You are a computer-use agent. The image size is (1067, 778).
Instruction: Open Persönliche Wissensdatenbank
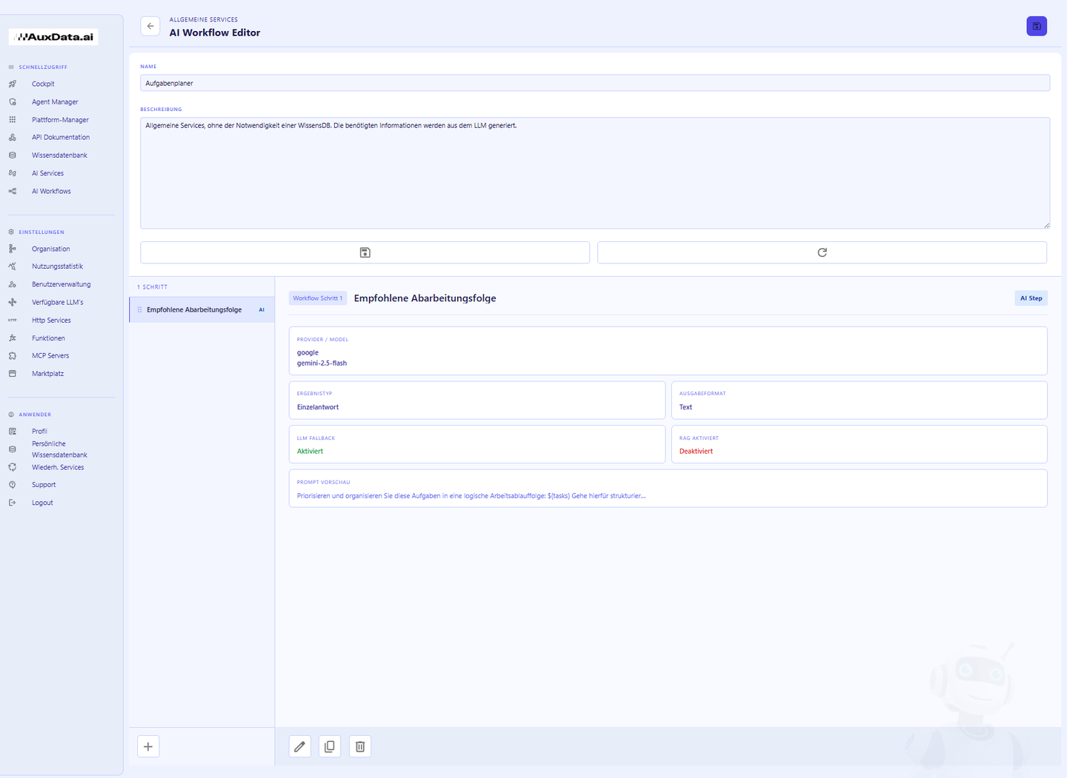coord(59,449)
